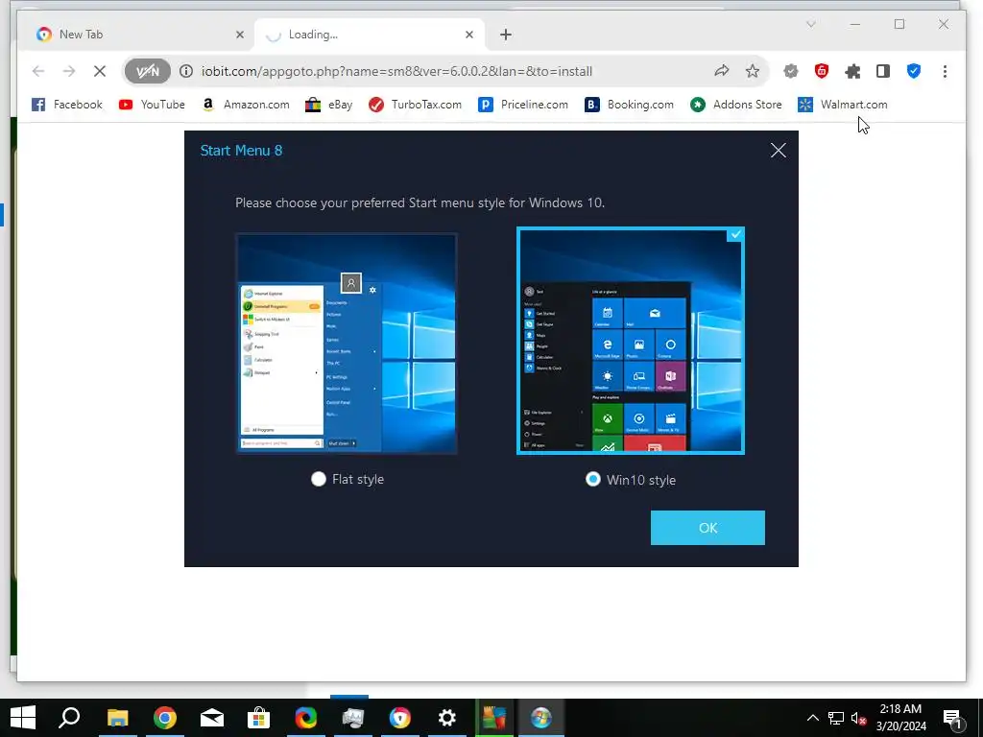Image resolution: width=983 pixels, height=737 pixels.
Task: Open Microsoft Store from taskbar
Action: [x=258, y=718]
